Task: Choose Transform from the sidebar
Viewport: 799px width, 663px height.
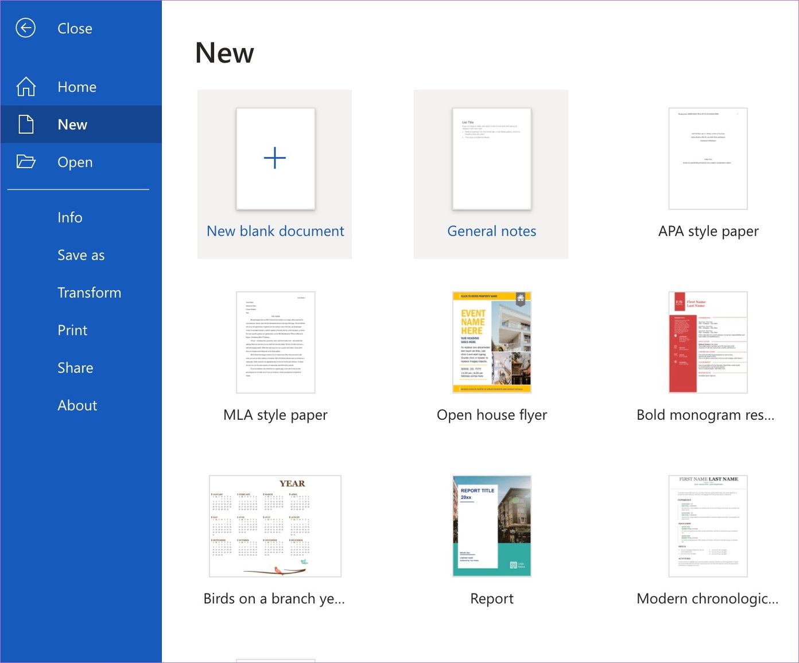Action: 89,292
